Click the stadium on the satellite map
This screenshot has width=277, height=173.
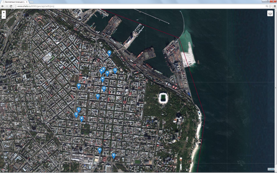point(163,98)
